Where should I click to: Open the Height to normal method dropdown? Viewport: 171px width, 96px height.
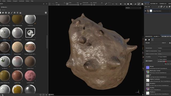pos(164,51)
